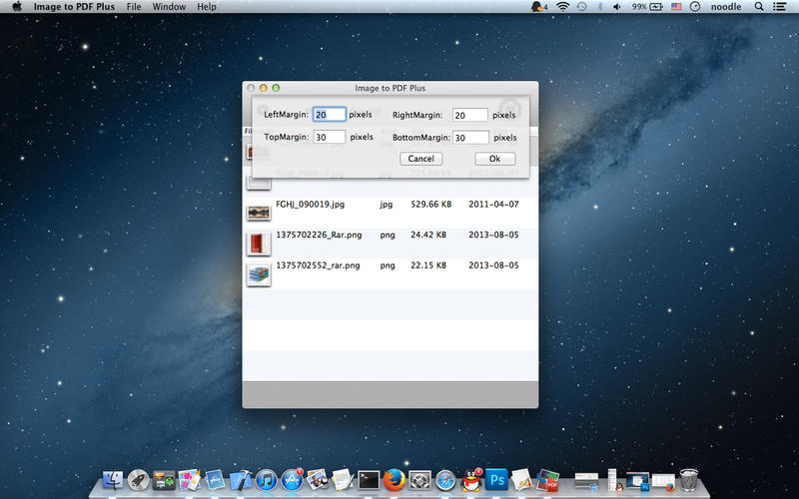
Task: Select the 1375702552_rar.png file row
Action: coord(391,273)
